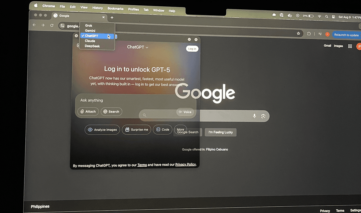Image resolution: width=361 pixels, height=213 pixels.
Task: Search by image with Lens icon
Action: pyautogui.click(x=263, y=116)
